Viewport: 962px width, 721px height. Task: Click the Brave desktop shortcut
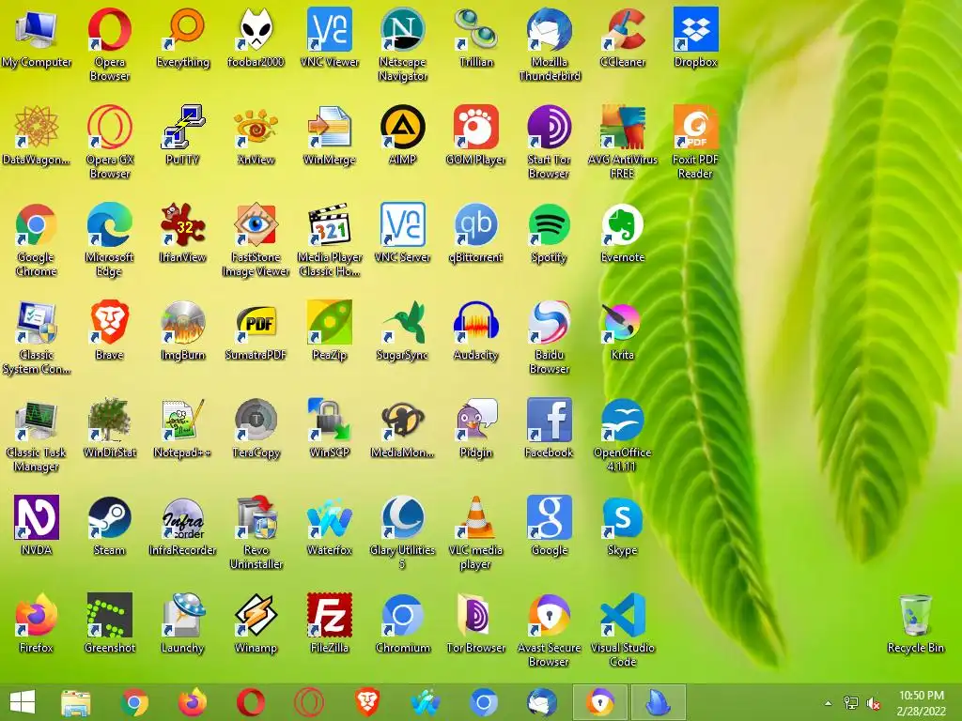[x=109, y=330]
